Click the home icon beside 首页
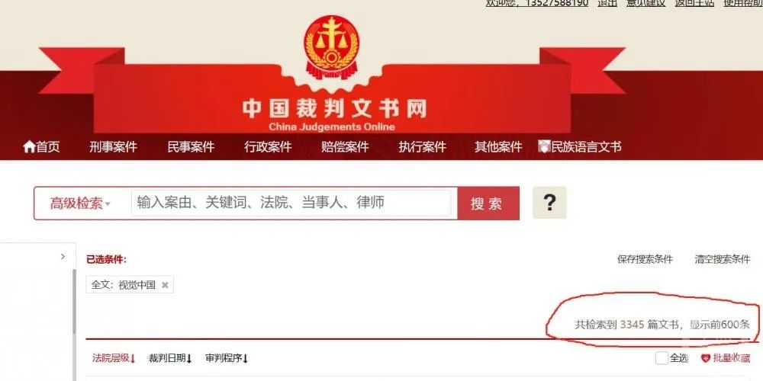Viewport: 763px width, 381px height. tap(29, 147)
